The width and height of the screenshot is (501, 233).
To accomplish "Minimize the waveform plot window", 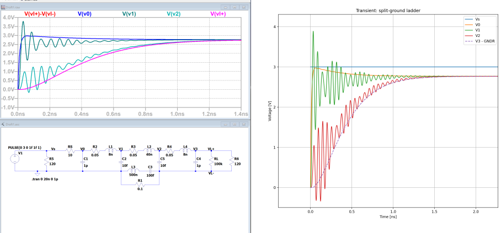I will [x=227, y=7].
